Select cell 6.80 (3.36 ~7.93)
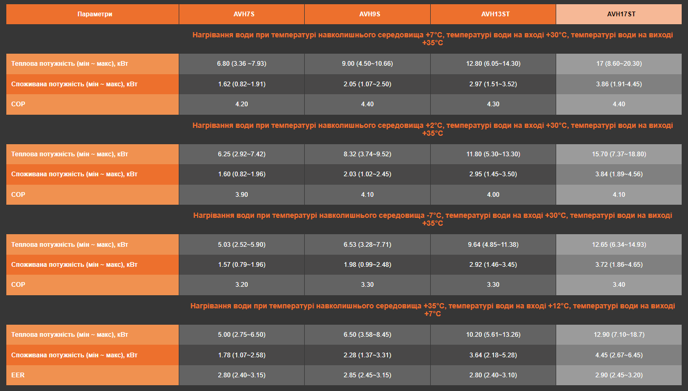 point(241,64)
